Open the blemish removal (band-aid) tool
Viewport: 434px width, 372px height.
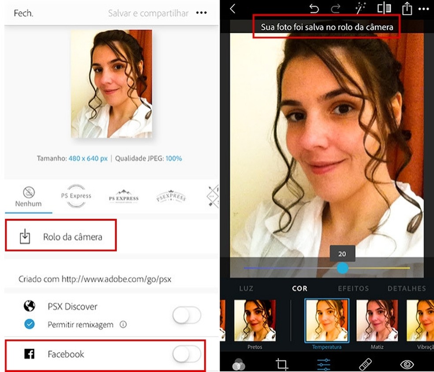click(365, 364)
